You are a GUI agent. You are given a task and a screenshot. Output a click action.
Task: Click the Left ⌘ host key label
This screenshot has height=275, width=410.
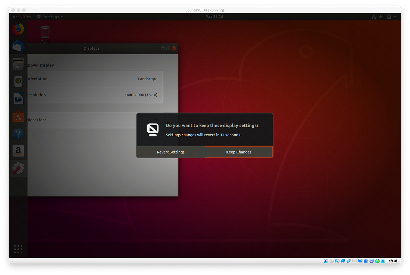[392, 261]
